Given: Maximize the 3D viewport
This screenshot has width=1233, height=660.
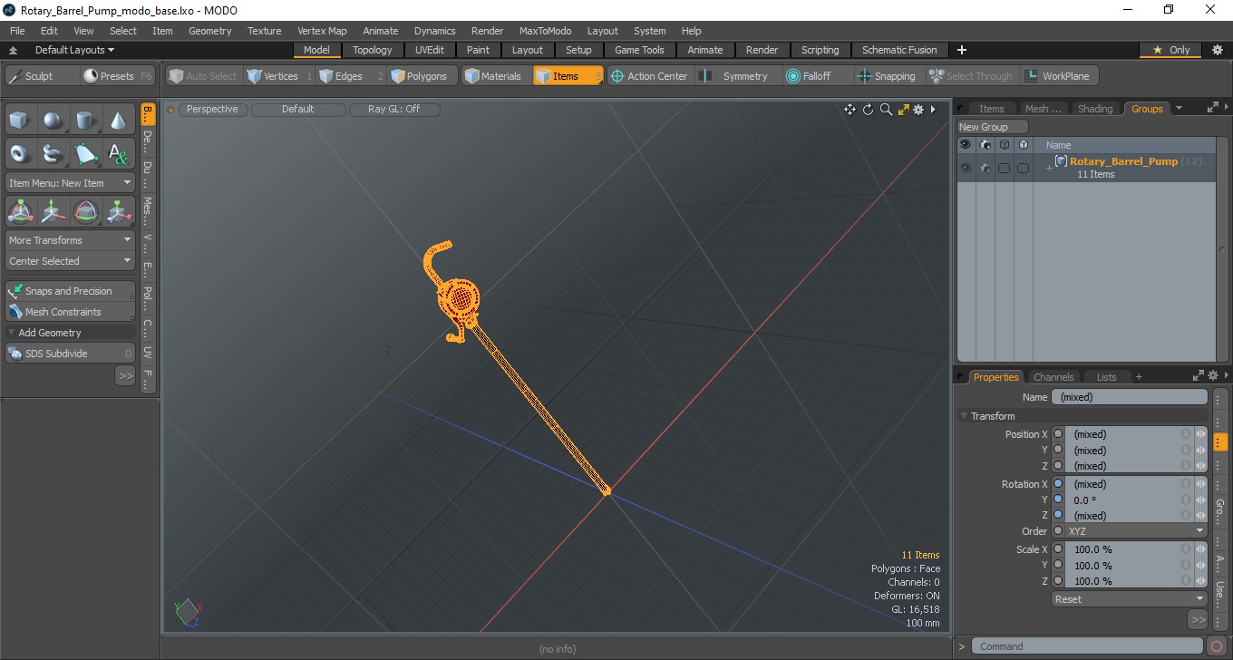Looking at the screenshot, I should click(x=903, y=110).
